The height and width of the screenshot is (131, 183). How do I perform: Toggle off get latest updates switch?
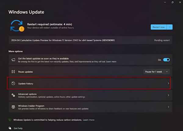167,60
